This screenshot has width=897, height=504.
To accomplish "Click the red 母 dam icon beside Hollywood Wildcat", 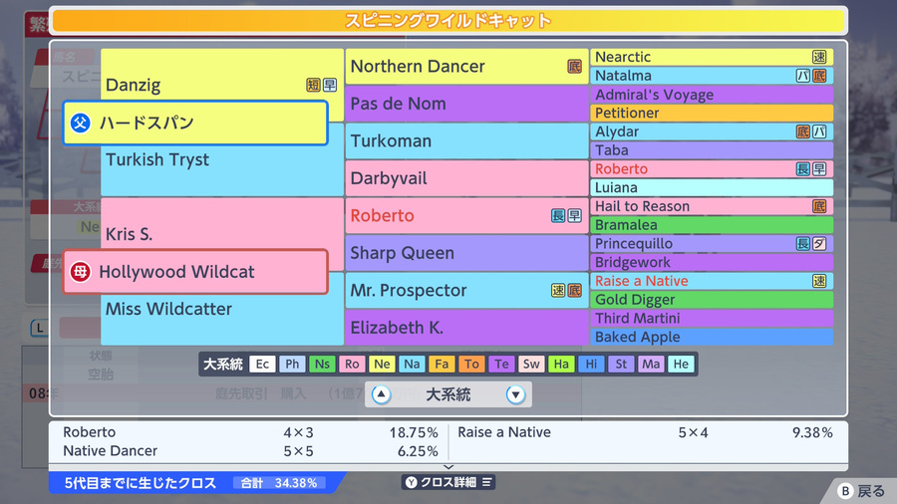I will 81,272.
